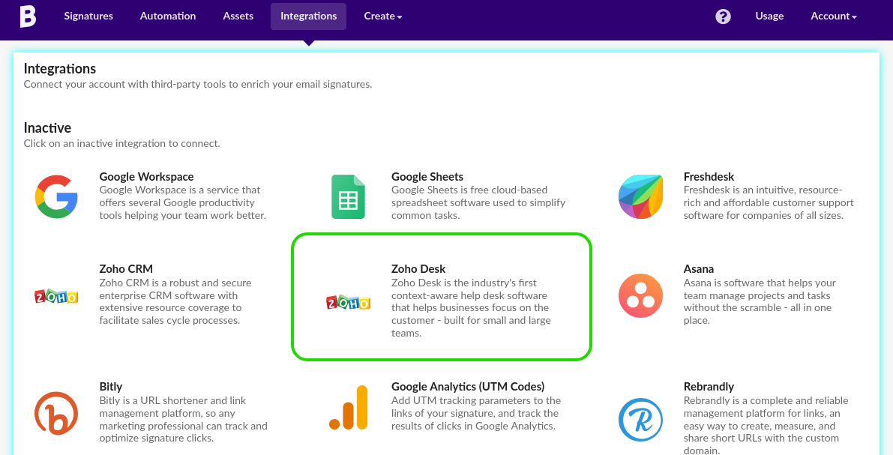
Task: Click the Zoho Desk logo
Action: 348,302
